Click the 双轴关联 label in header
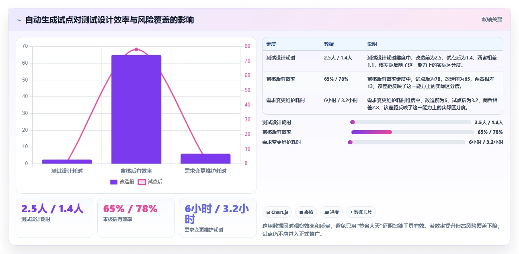Screen dimensions: 519x254 (492, 19)
